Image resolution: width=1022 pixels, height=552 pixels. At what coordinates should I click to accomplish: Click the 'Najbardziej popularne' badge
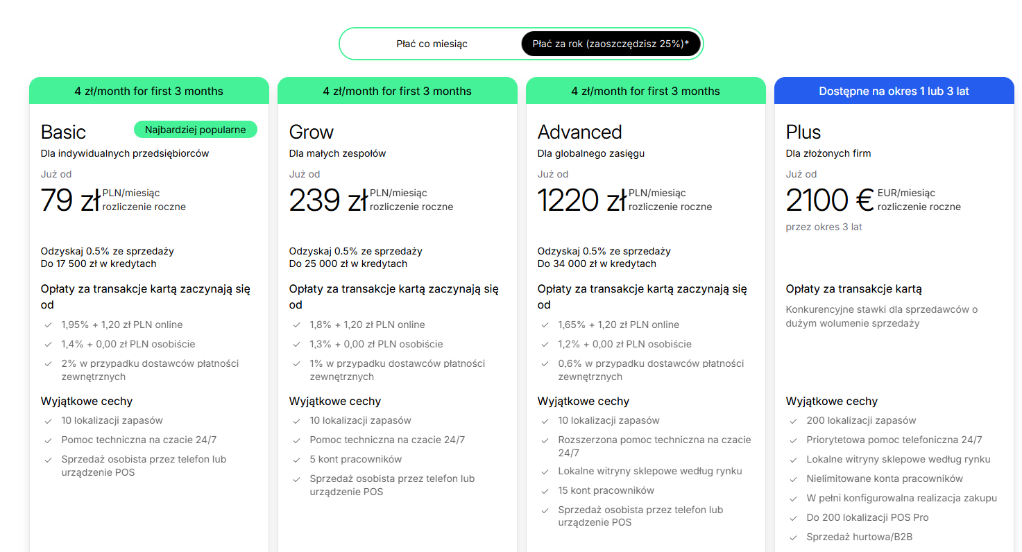(195, 130)
